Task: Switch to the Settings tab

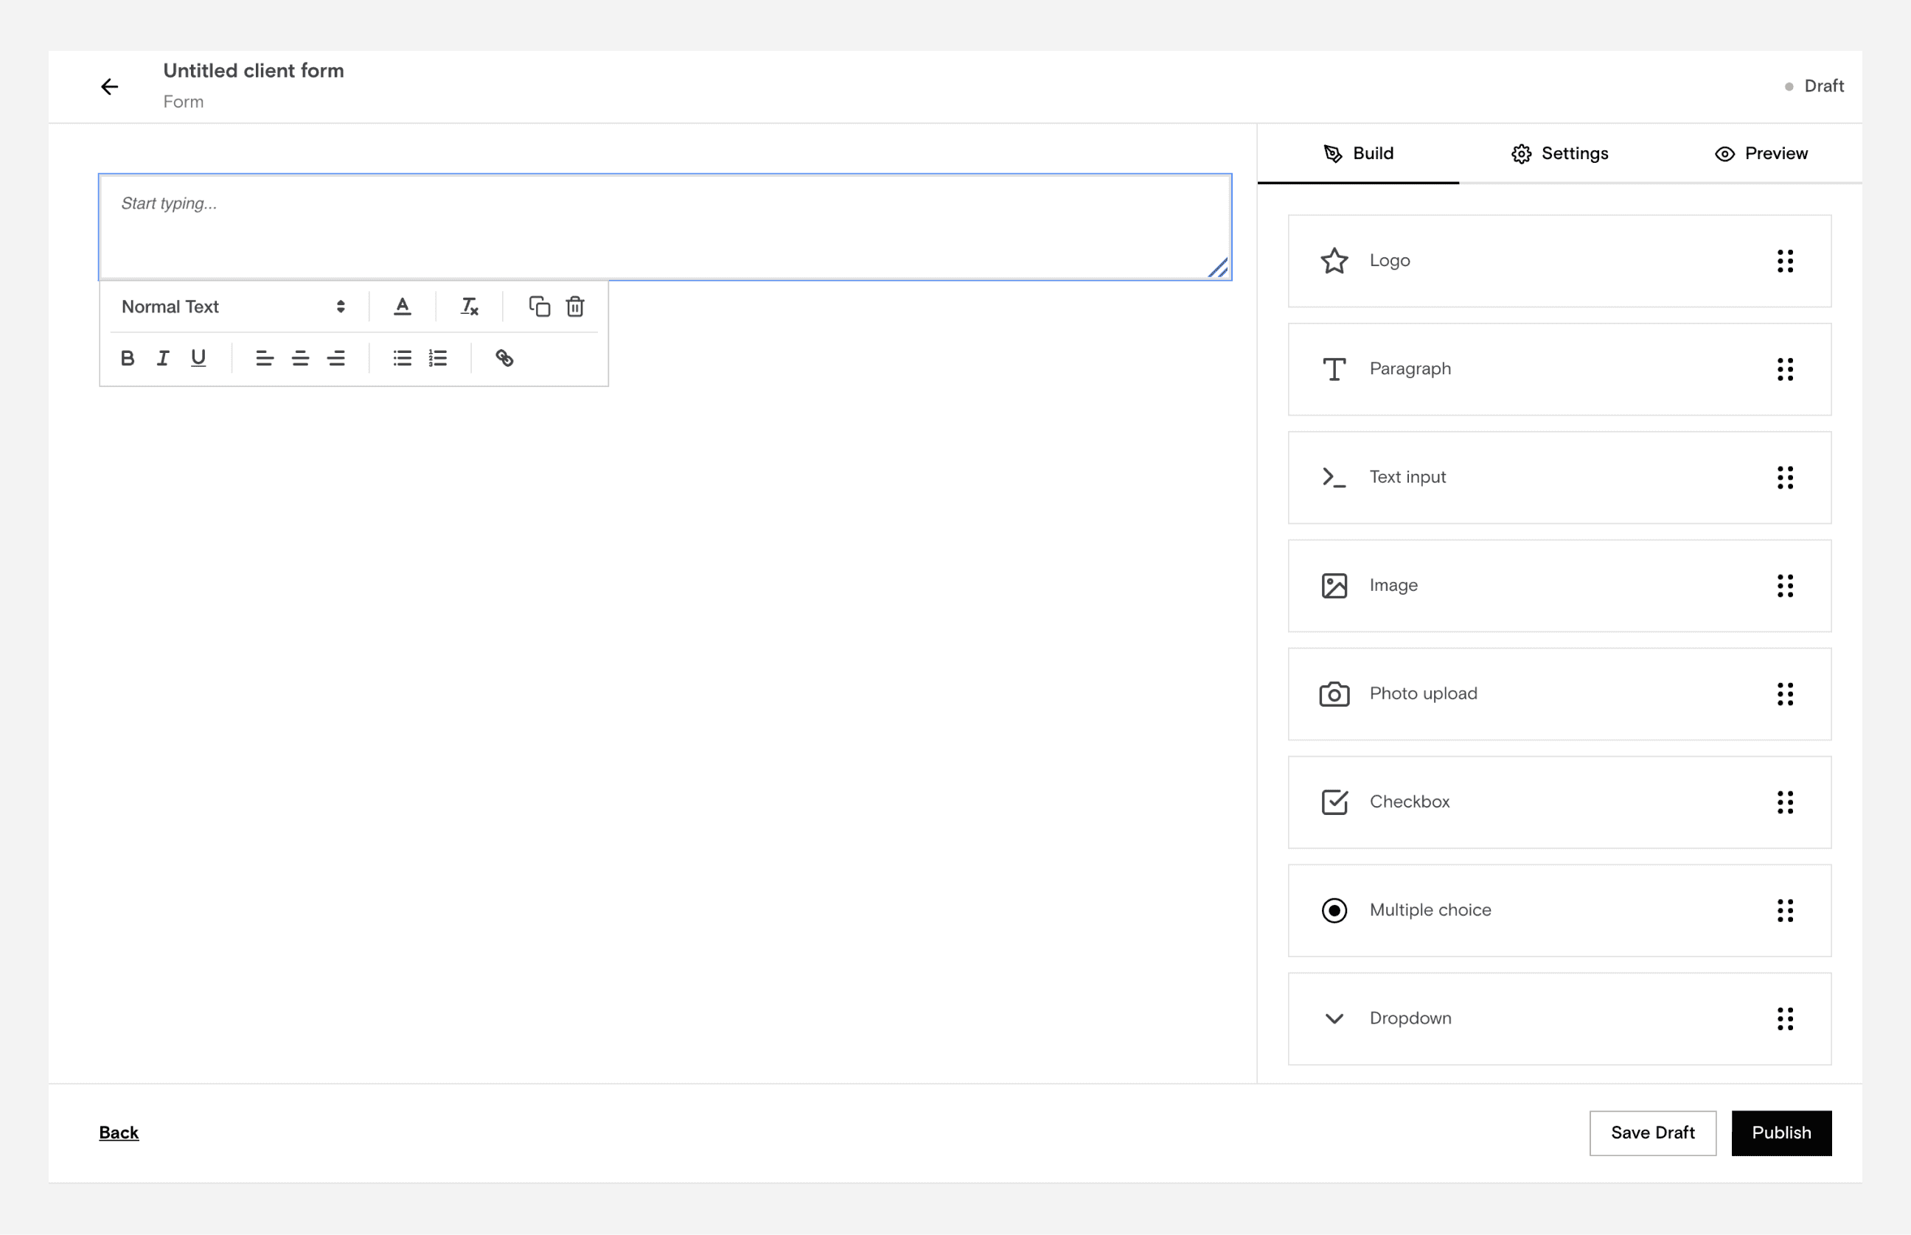Action: pos(1559,153)
